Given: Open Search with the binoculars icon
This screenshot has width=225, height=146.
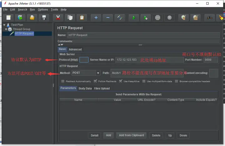Looking at the screenshot, I should coord(210,18).
